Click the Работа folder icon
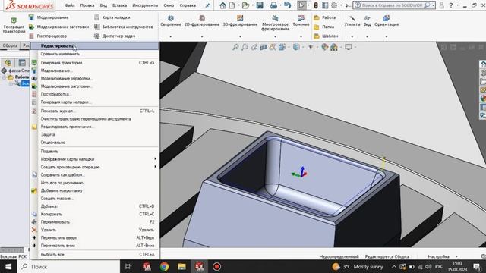 (x=317, y=18)
